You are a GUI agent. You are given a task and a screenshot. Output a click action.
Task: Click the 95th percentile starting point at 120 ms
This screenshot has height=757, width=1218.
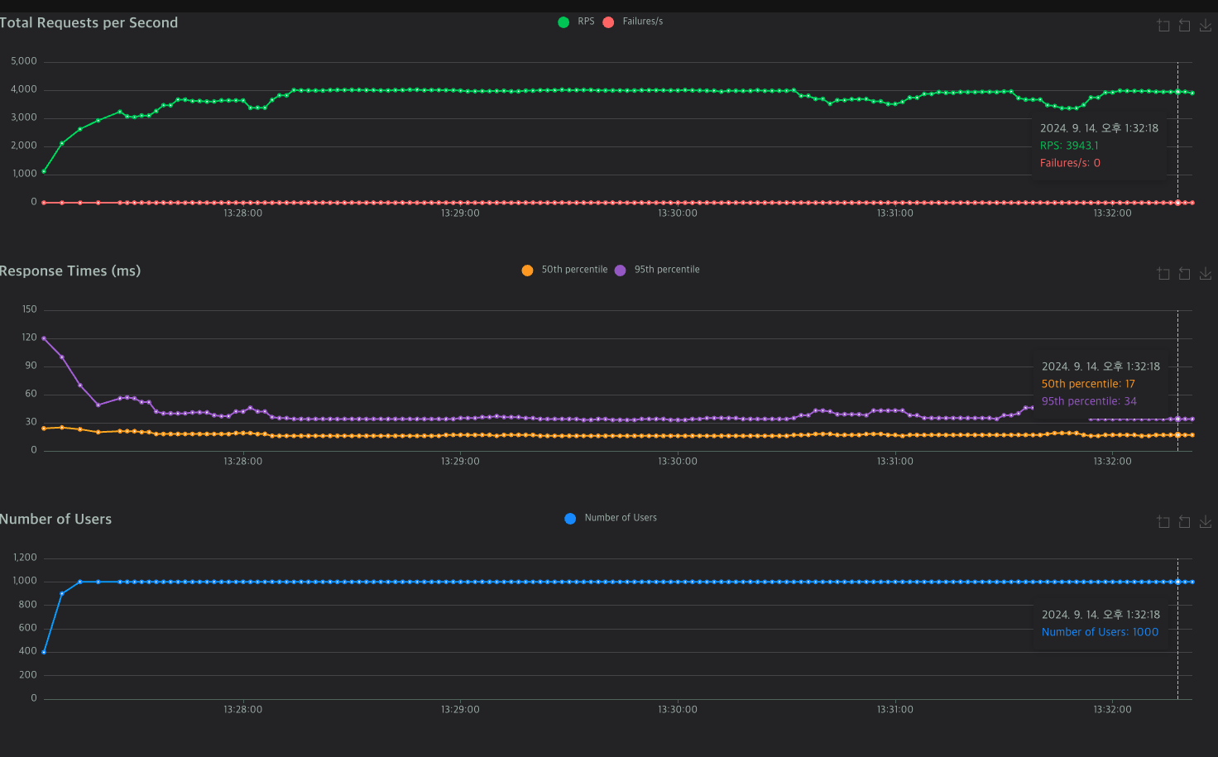click(x=44, y=338)
